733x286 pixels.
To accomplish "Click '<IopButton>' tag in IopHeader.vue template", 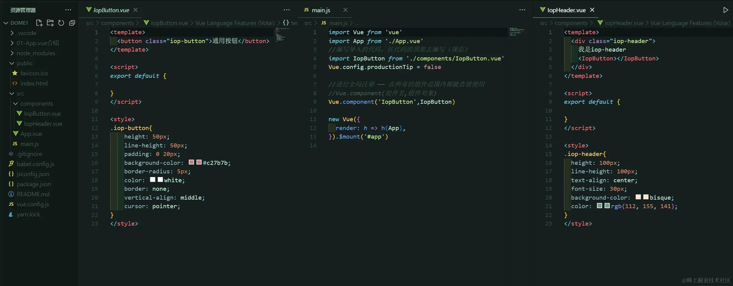I will 598,58.
